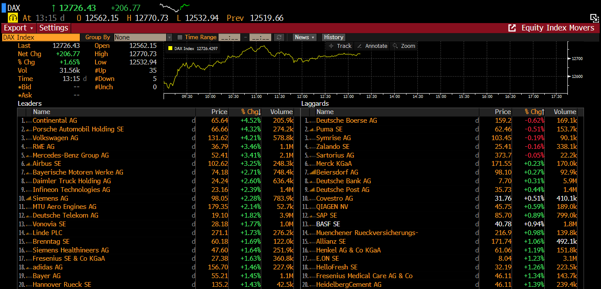Viewport: 601px width, 289px height.
Task: Click the pop-out icon beside Equity Index Movers
Action: tap(512, 28)
